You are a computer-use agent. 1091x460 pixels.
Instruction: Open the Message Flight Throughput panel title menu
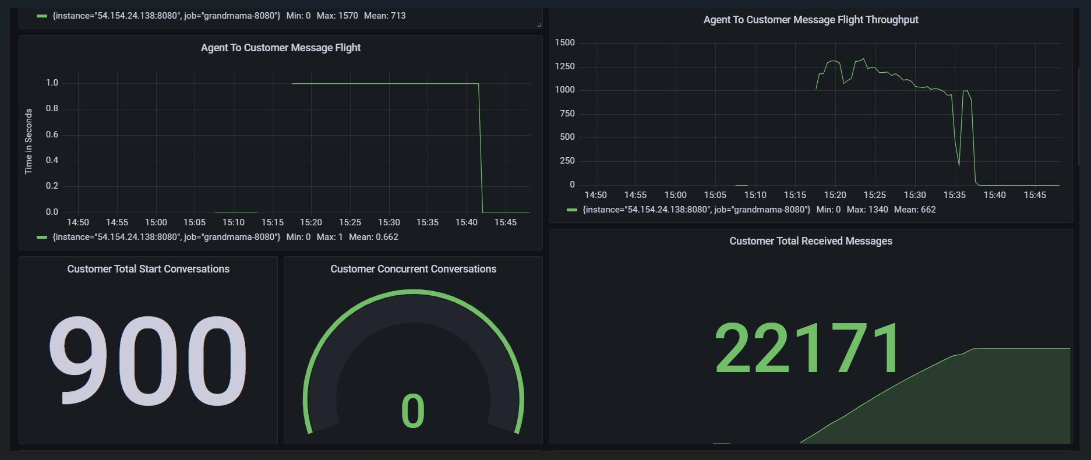(x=810, y=20)
